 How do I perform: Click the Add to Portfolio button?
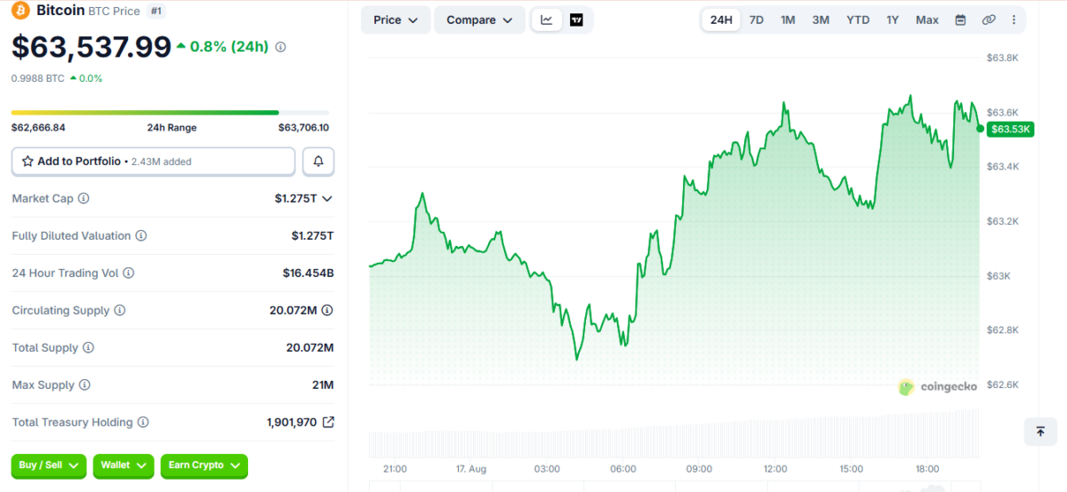153,162
